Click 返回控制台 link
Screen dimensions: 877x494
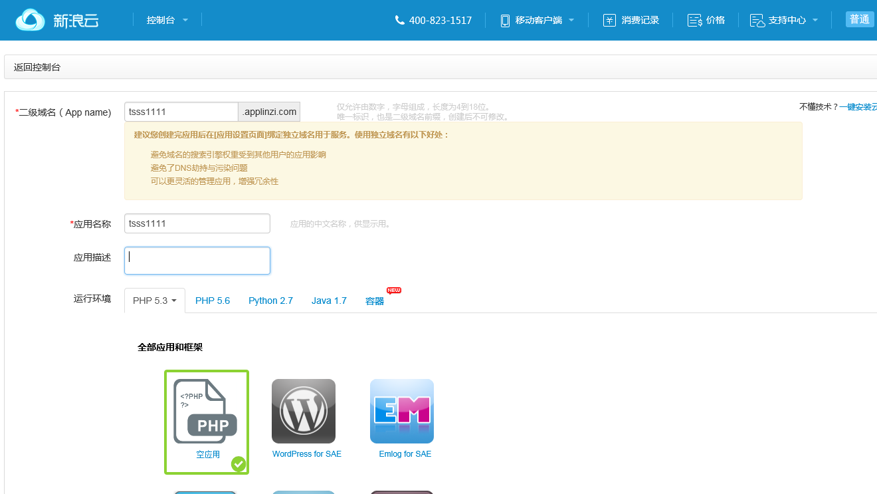click(37, 67)
